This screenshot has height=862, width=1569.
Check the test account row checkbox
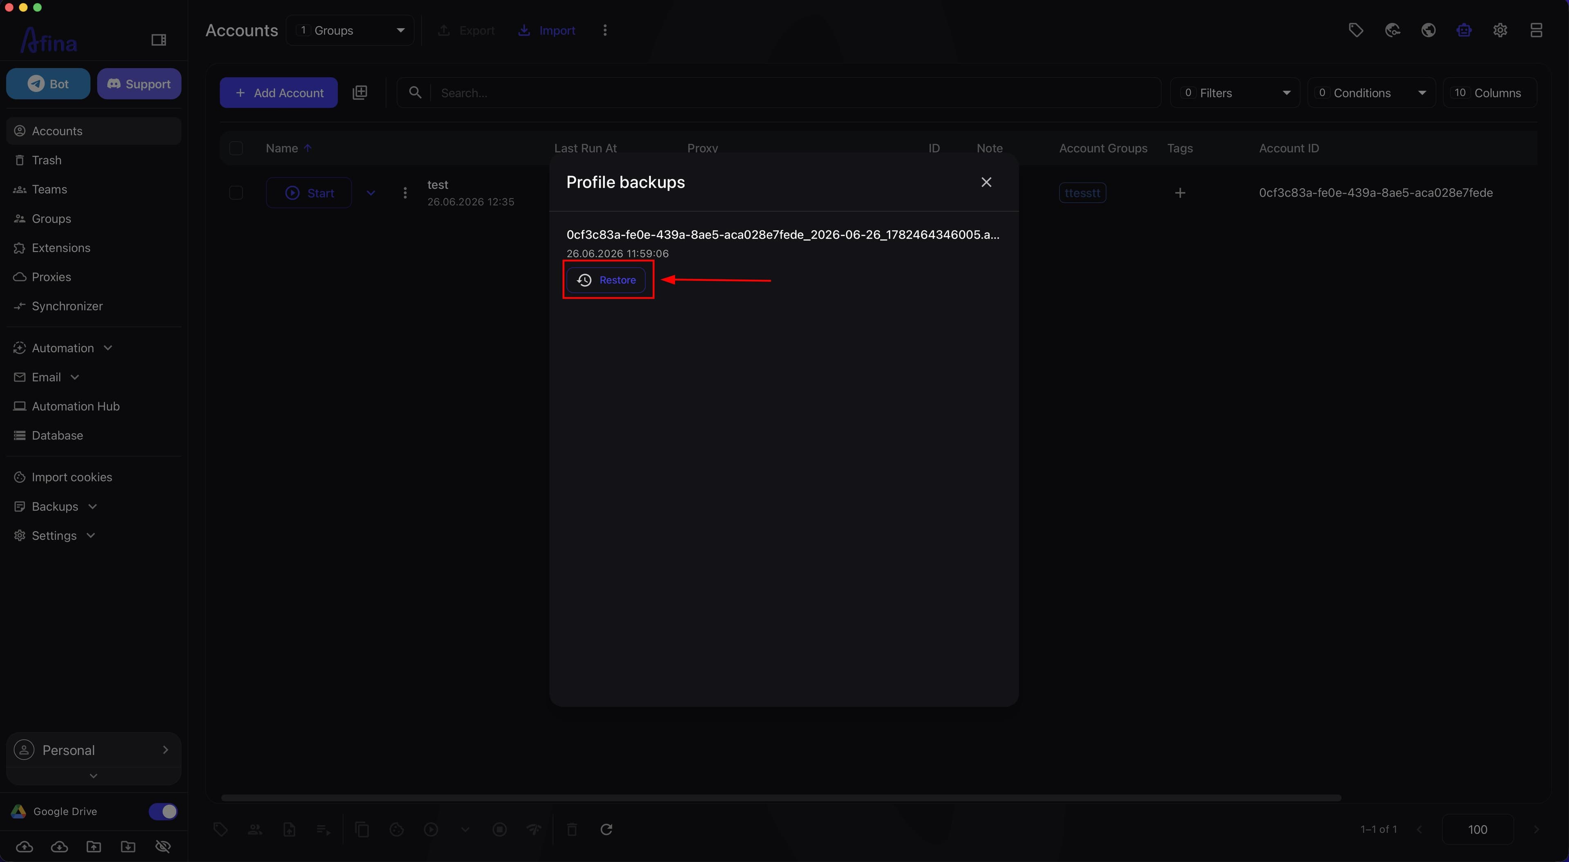236,193
